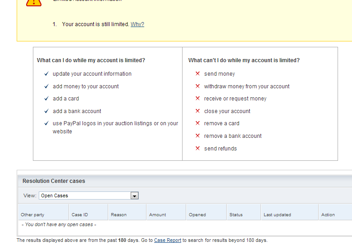This screenshot has width=352, height=250.
Task: Click red X next to send money
Action: 197,74
